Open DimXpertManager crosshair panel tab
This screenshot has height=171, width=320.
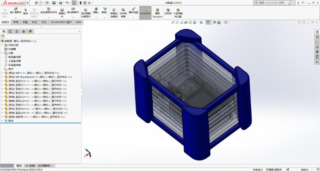pos(24,31)
